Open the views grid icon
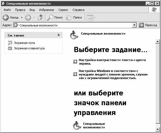The image size is (161, 133). click(90, 18)
